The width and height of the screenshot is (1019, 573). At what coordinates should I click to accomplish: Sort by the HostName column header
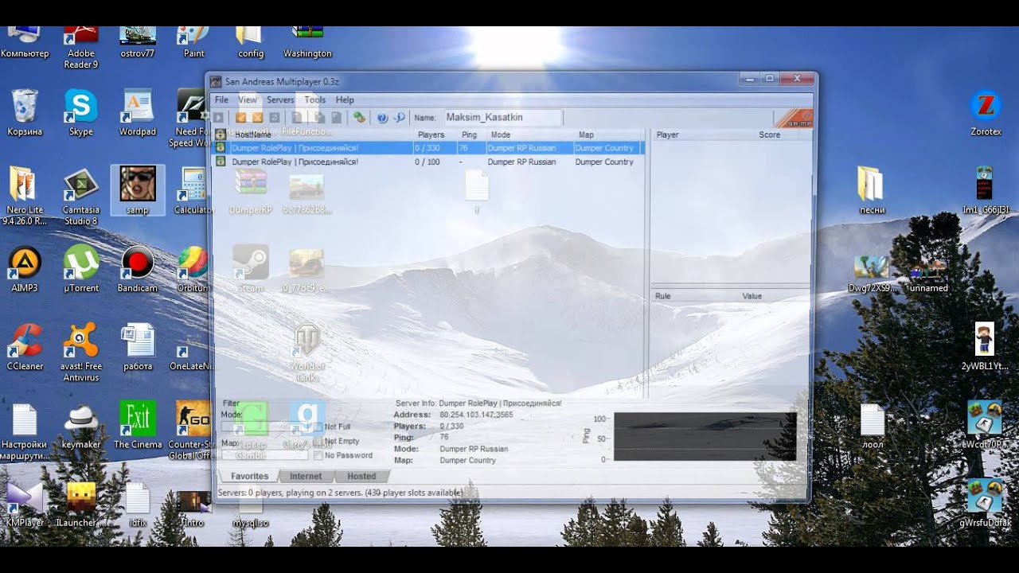pos(321,134)
